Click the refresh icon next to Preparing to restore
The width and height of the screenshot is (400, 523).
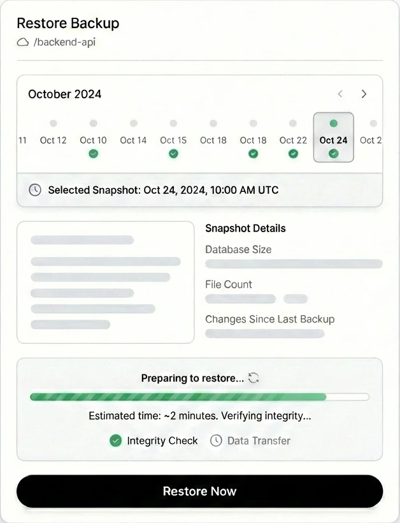coord(254,378)
